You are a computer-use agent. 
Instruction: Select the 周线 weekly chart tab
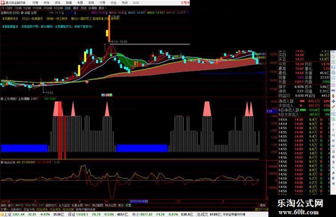coord(76,8)
